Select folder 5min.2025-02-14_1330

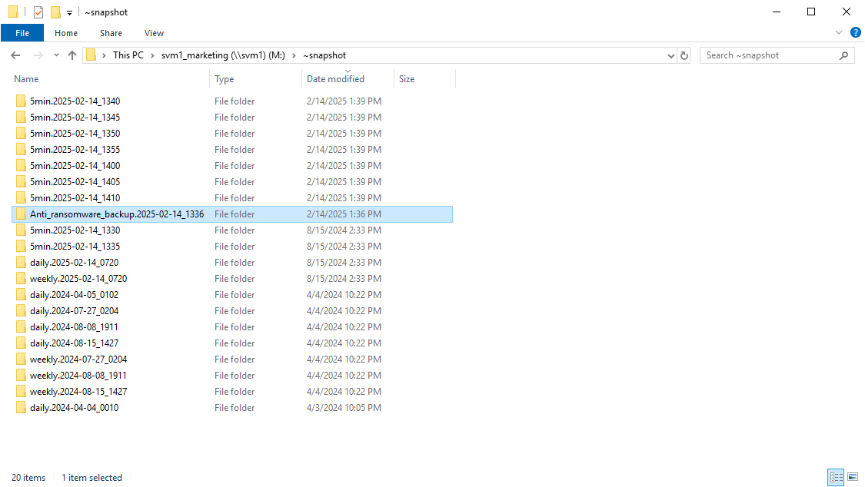tap(75, 230)
